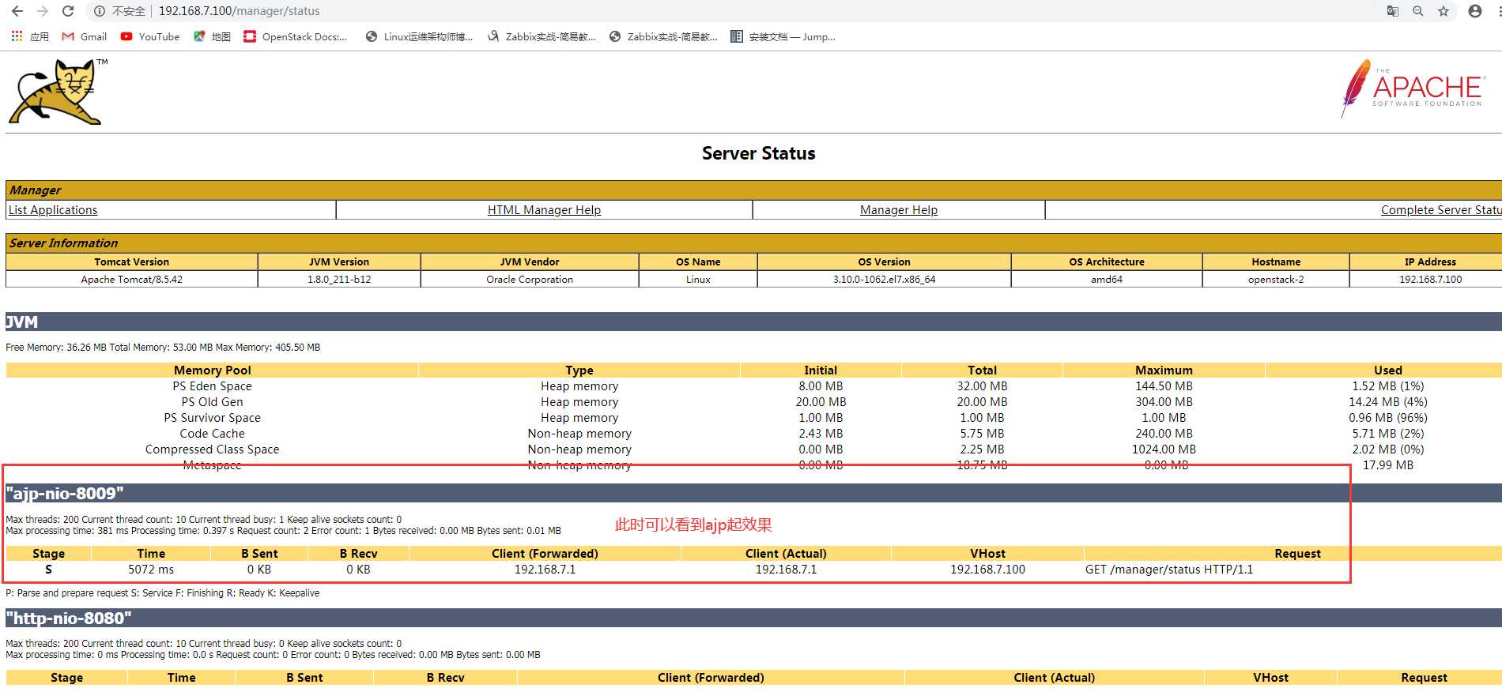Screen dimensions: 1502x692
Task: Click the PS Old Gen row label
Action: click(x=212, y=402)
